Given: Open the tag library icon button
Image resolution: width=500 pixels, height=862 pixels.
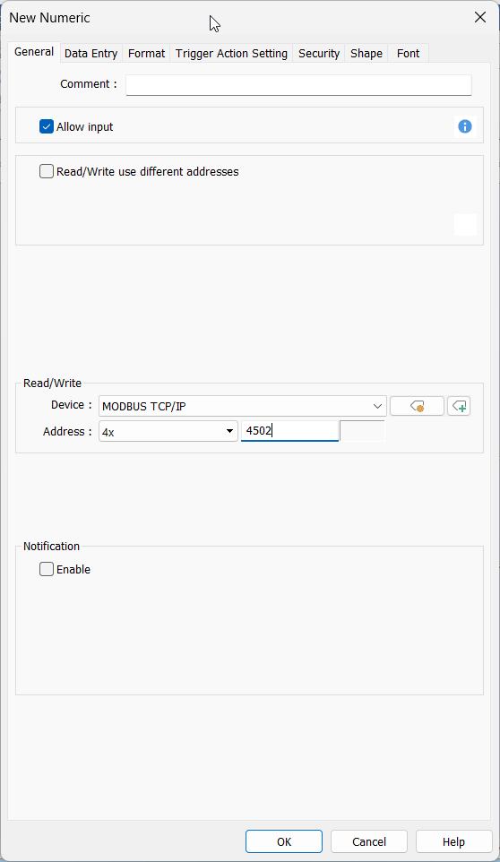Looking at the screenshot, I should [417, 406].
